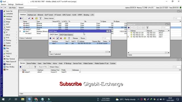Open Queues in sidebar
Screen dimensions: 182x102
click(8, 46)
